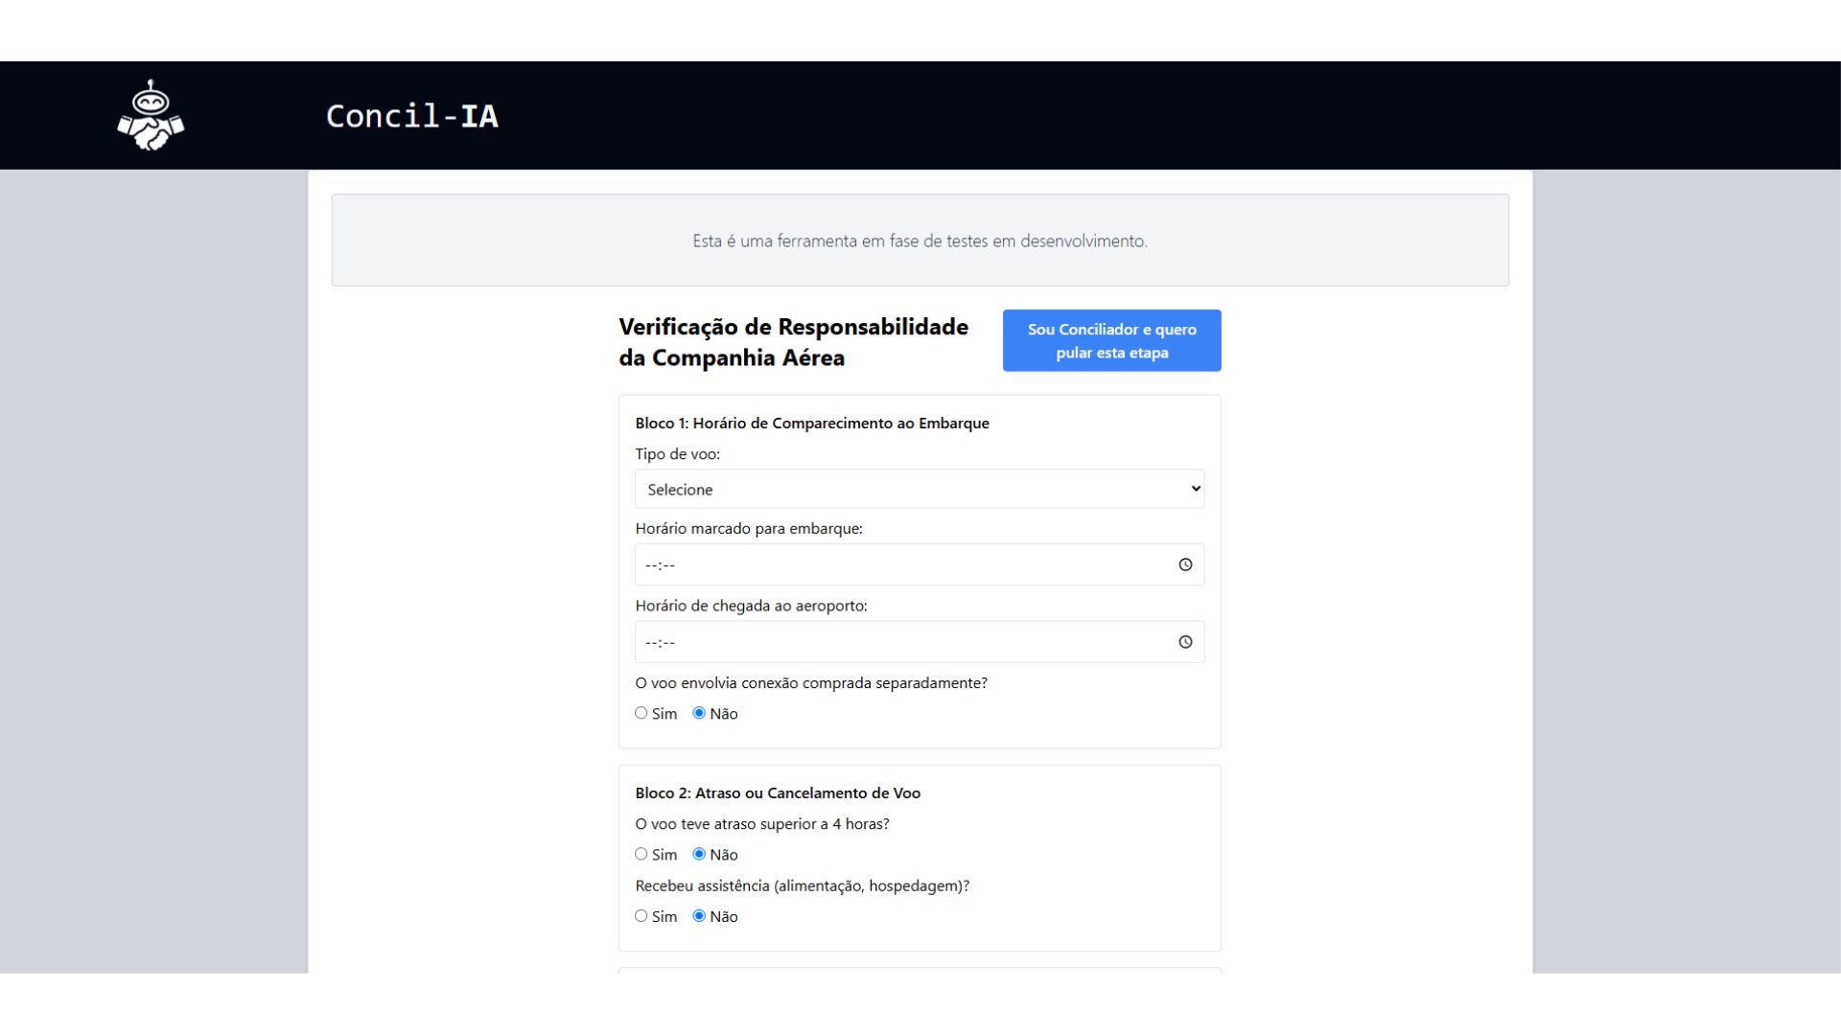Focus the Horário marcado para embarque input
Viewport: 1841px width, 1035px height.
pos(901,564)
